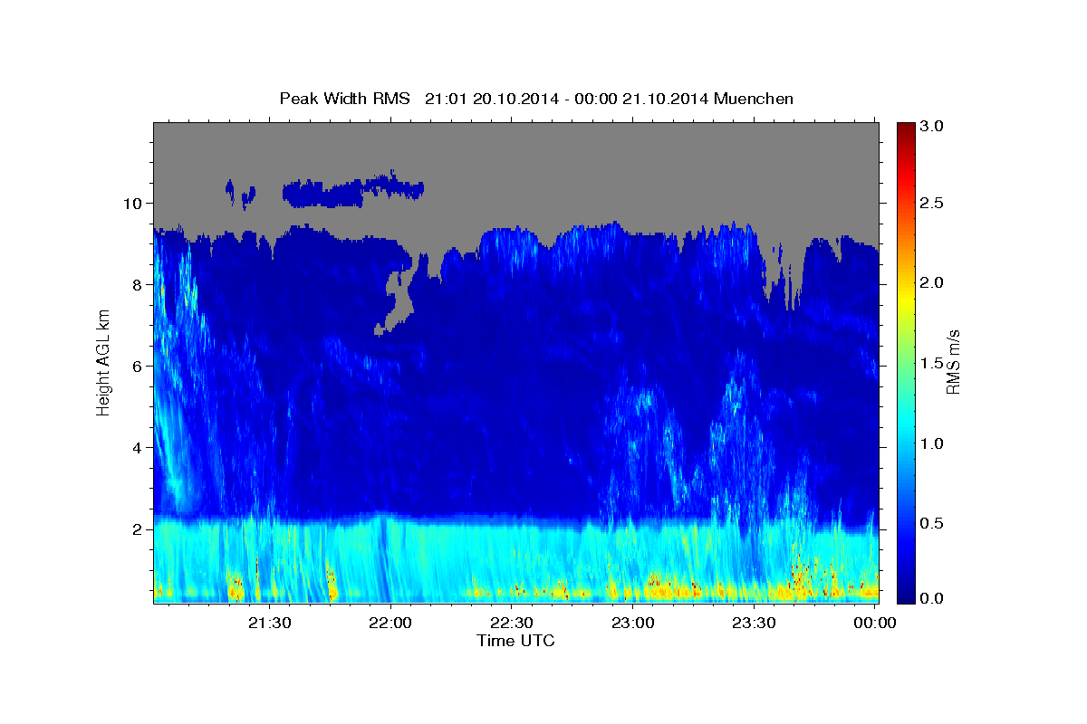Click the colorbar value 3.0
This screenshot has height=724, width=1087.
[933, 127]
